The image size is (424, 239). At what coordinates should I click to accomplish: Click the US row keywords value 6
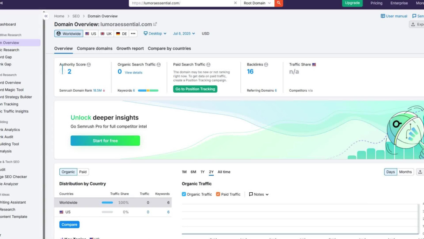click(x=168, y=212)
